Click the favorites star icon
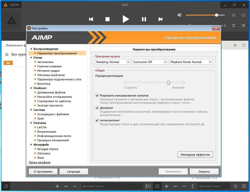250x192 pixels. [235, 45]
